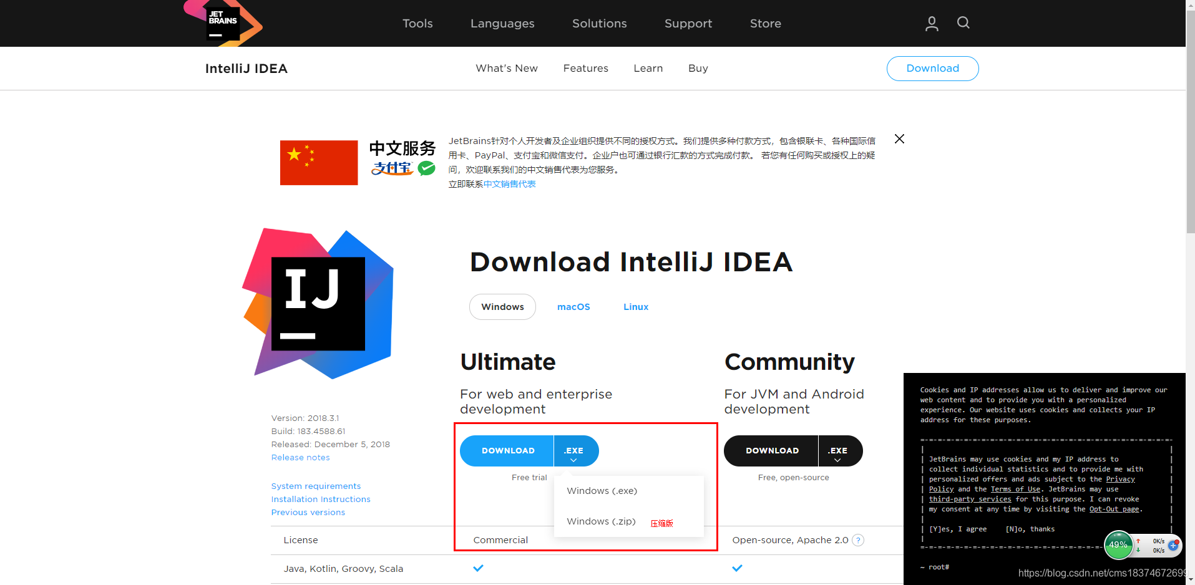The width and height of the screenshot is (1195, 585).
Task: Open the Tools menu
Action: point(417,24)
